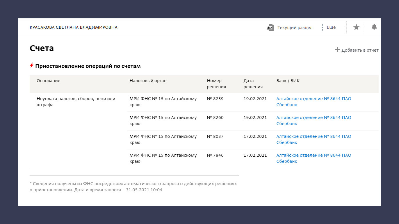The image size is (399, 224).
Task: Click the footnote about ФНС request data
Action: coord(133,187)
